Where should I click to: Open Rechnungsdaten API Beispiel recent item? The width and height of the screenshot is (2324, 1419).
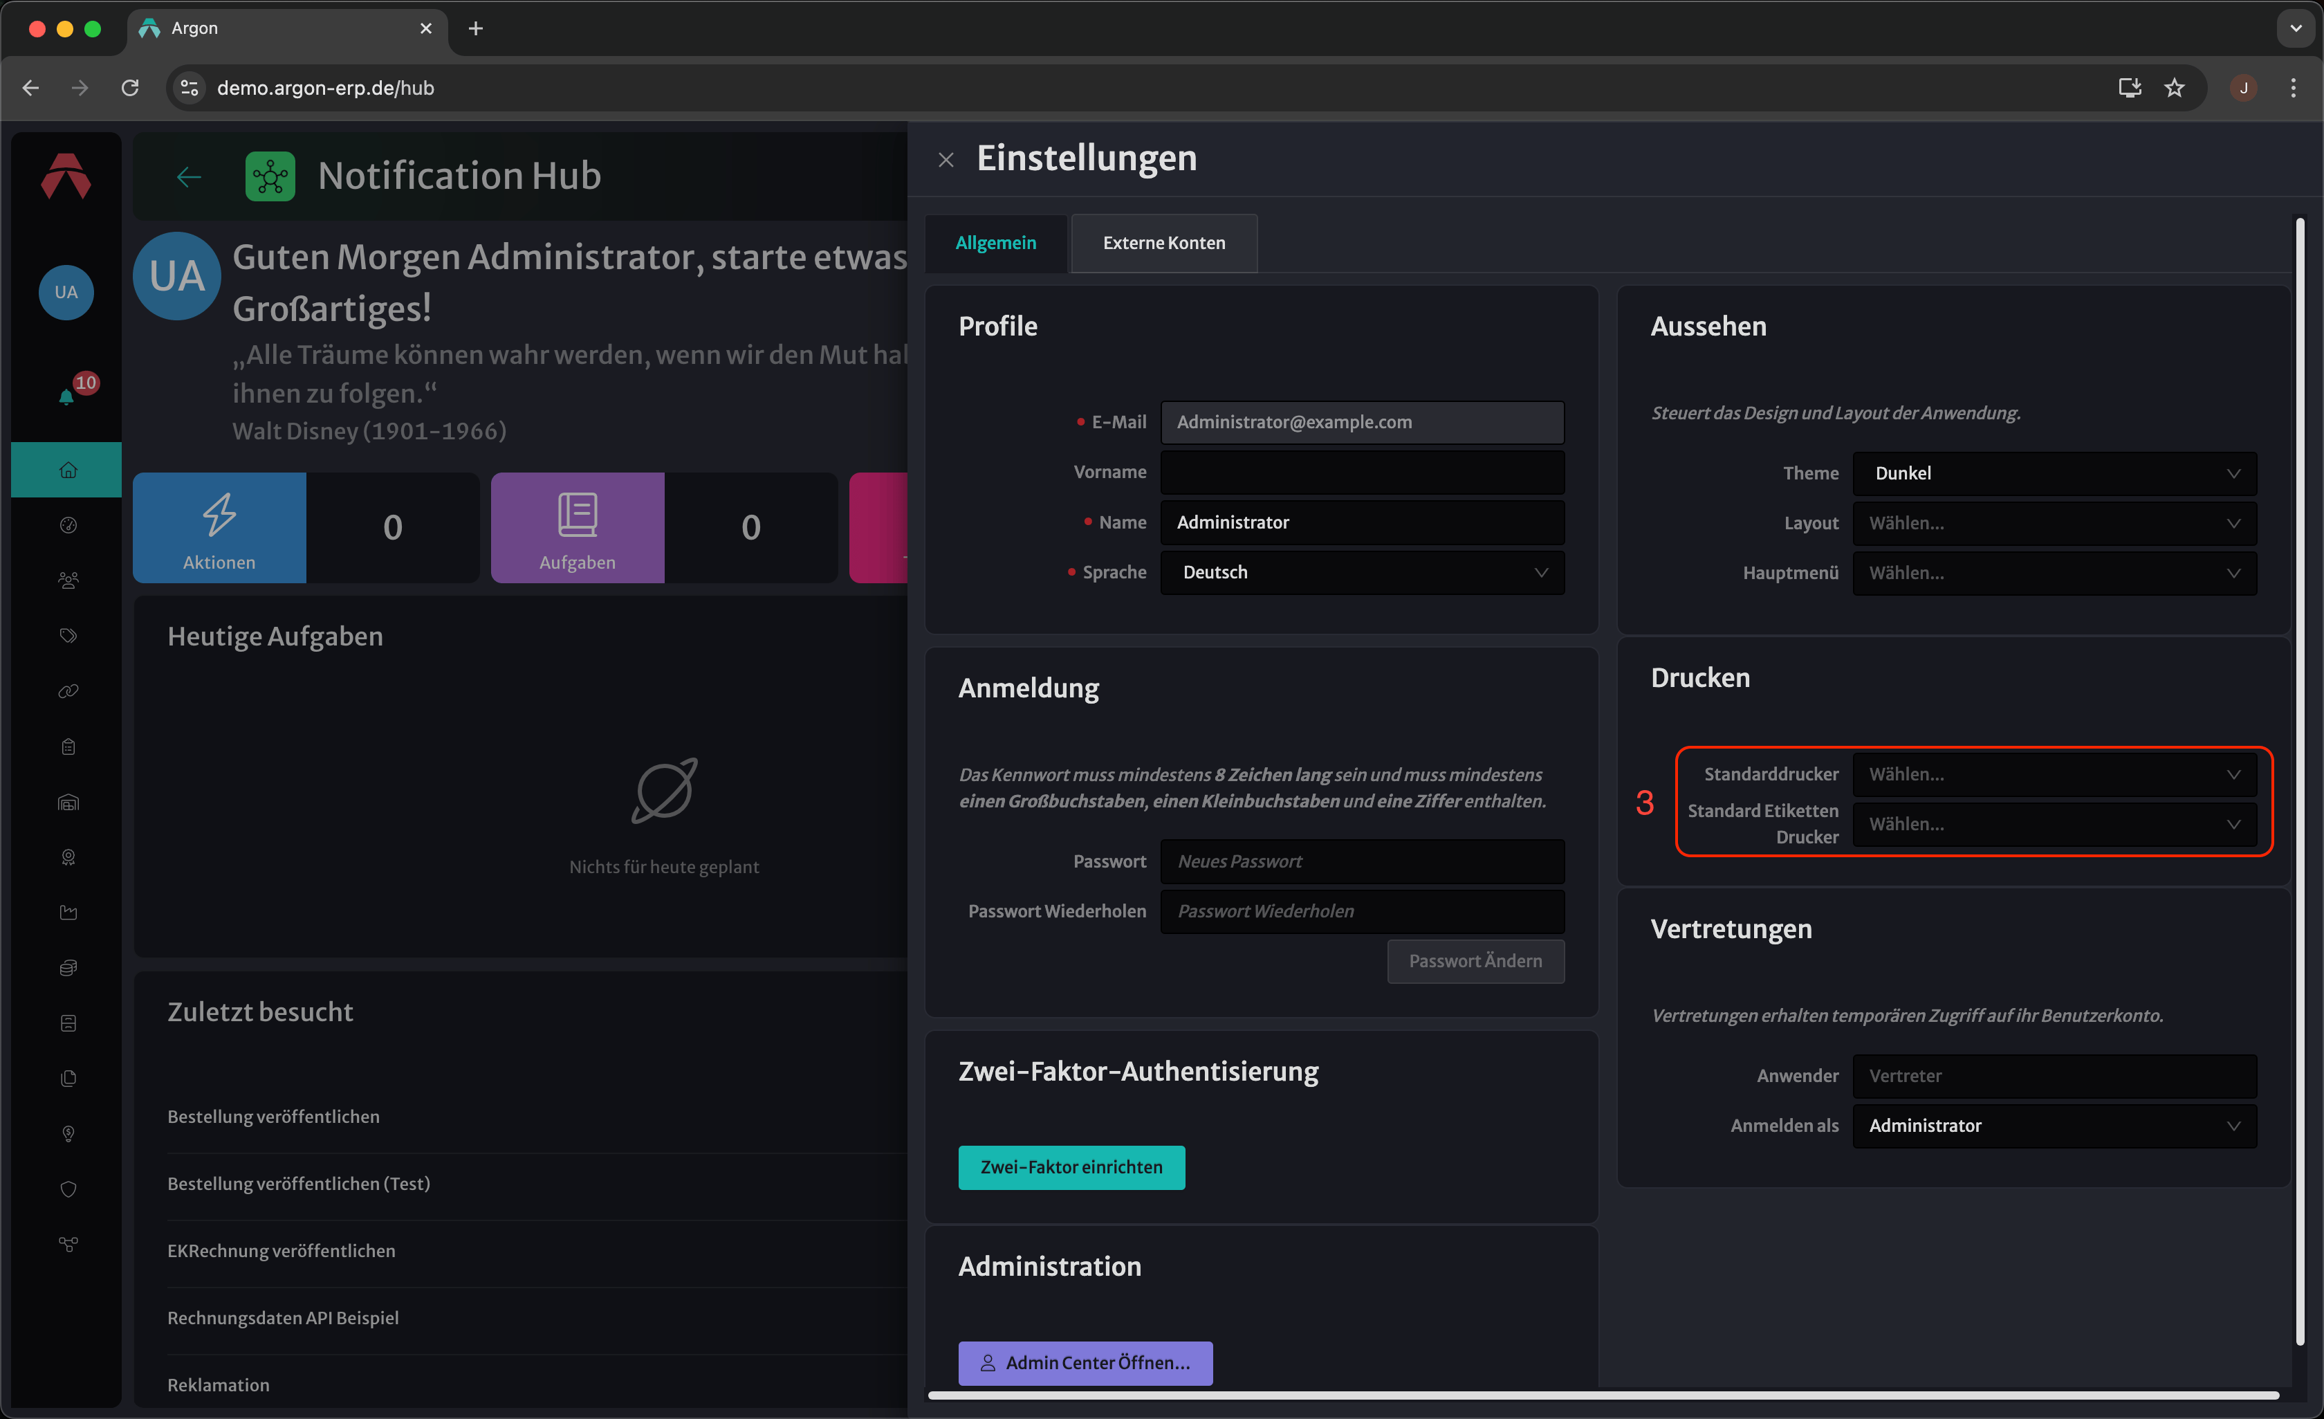pos(283,1318)
